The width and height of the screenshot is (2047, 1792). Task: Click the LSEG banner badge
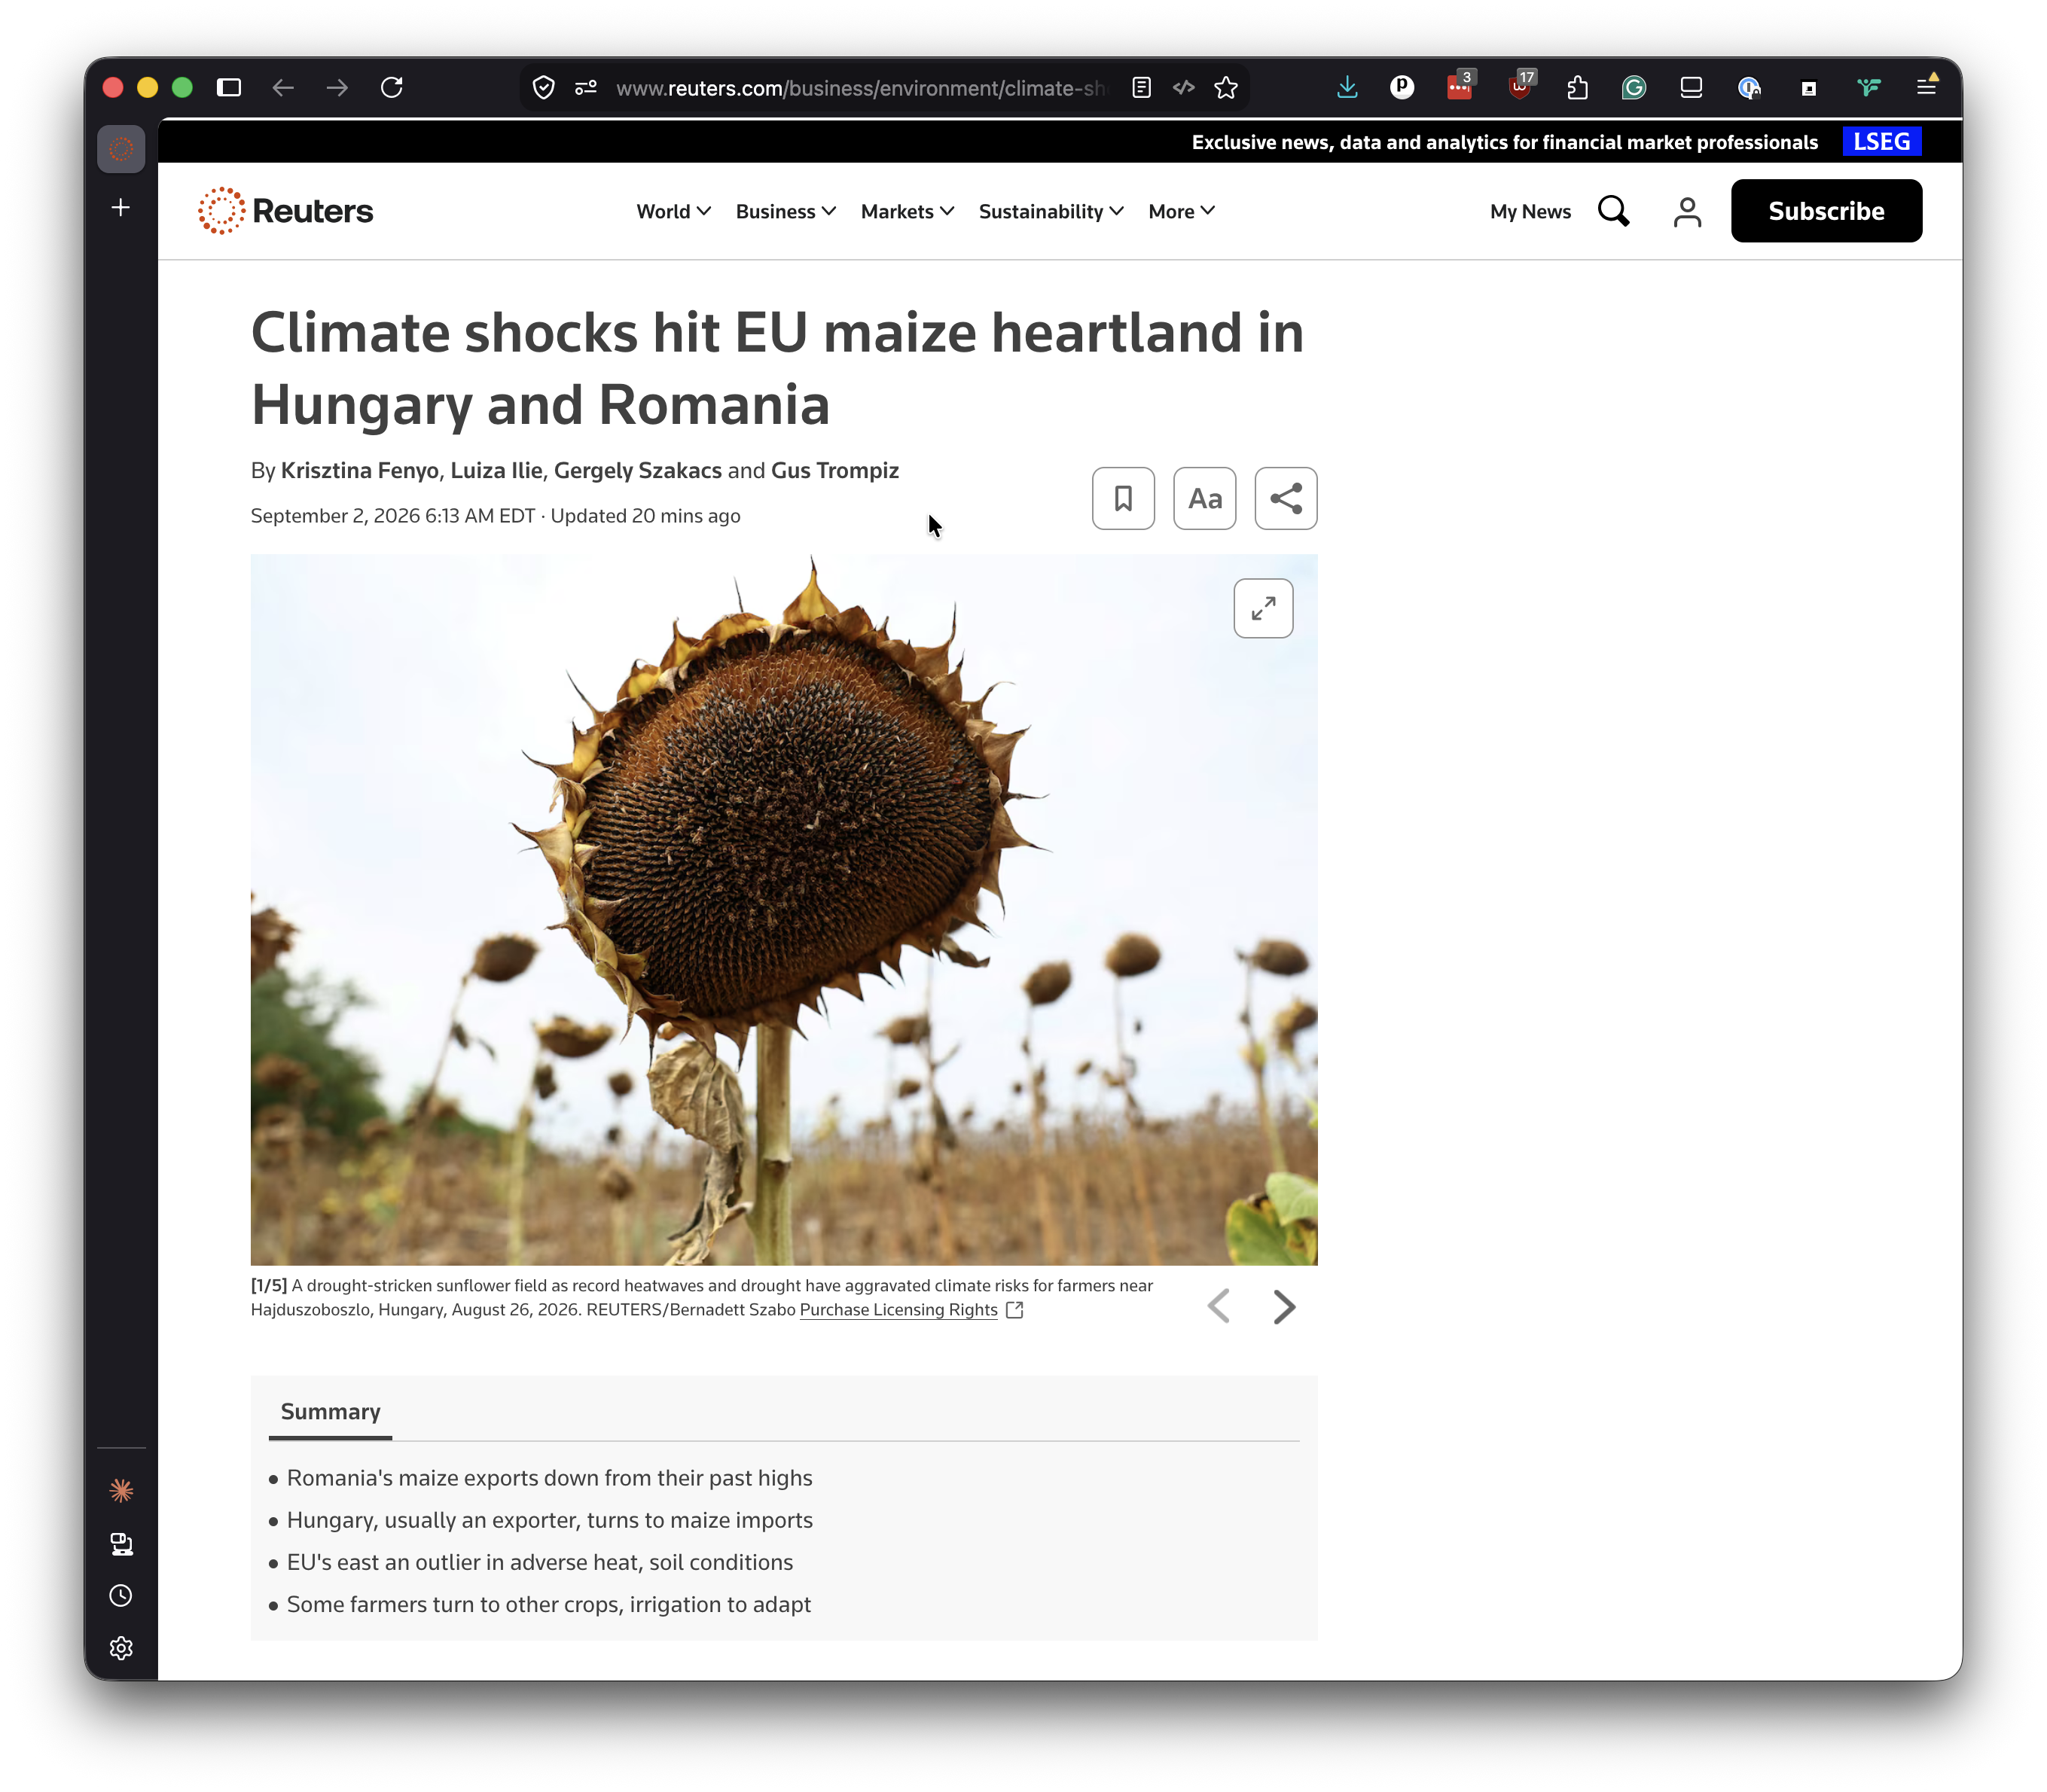(1881, 141)
